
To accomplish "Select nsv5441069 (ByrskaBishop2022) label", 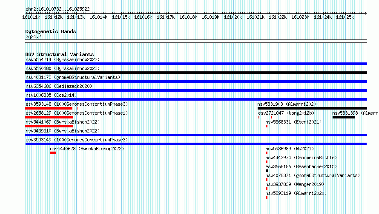I will pos(63,122).
